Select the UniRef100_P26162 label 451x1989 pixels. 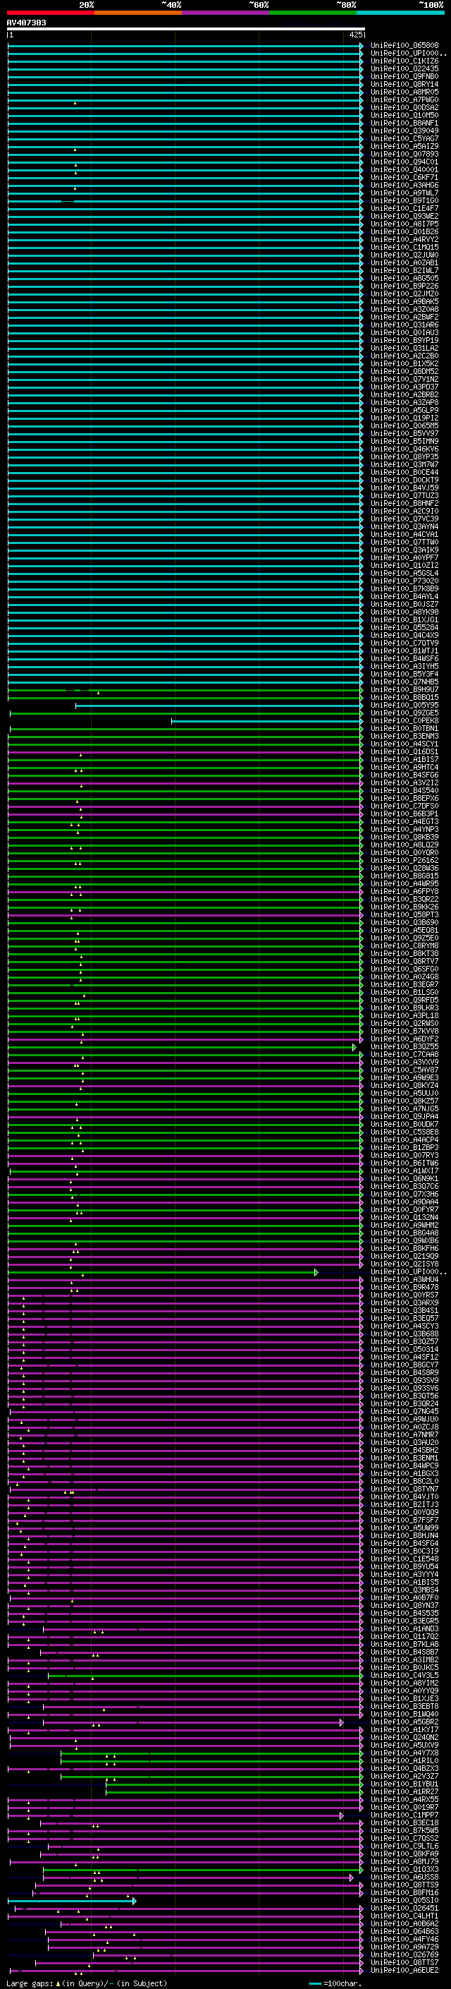click(x=404, y=860)
